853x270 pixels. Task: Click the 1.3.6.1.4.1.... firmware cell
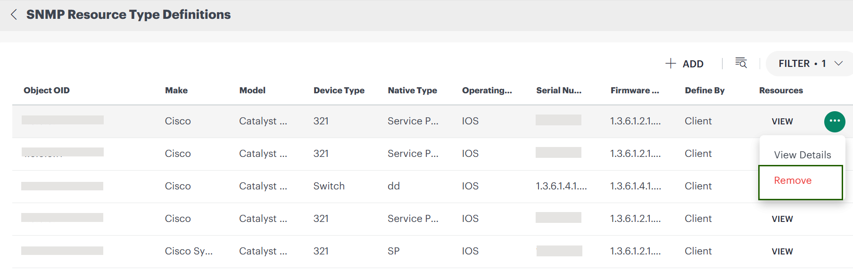[636, 186]
